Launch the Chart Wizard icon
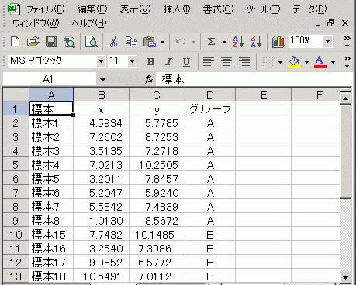Screen dimensions: 356x285 click(x=278, y=42)
